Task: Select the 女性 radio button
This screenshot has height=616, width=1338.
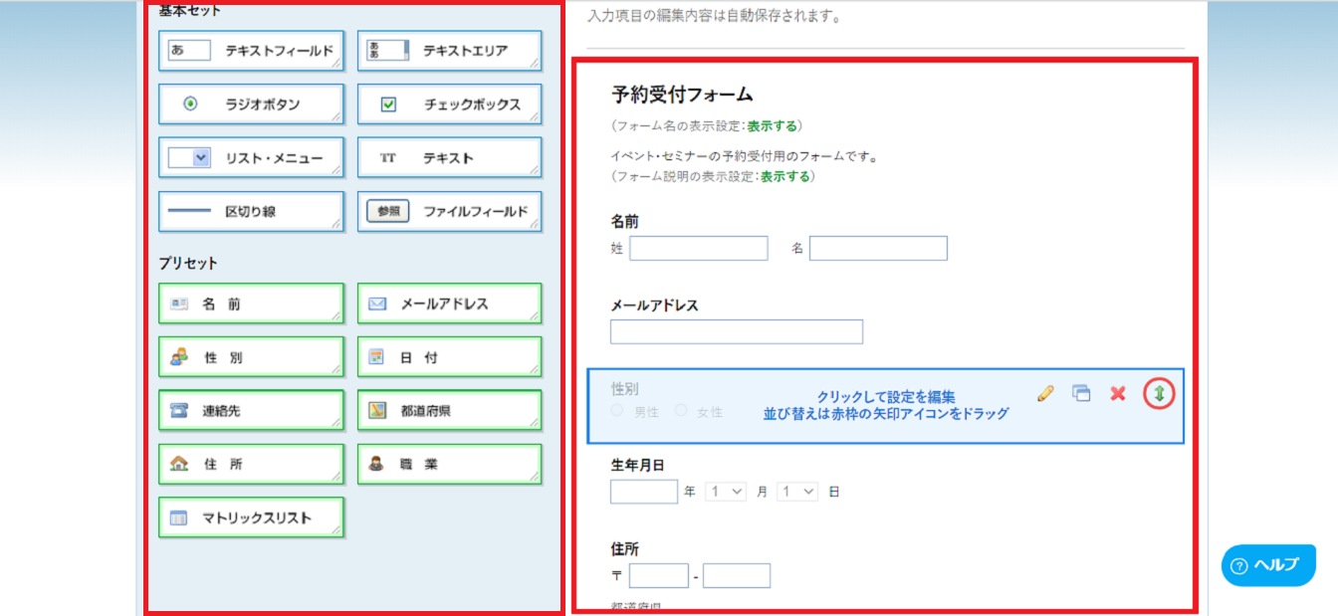Action: click(x=681, y=410)
